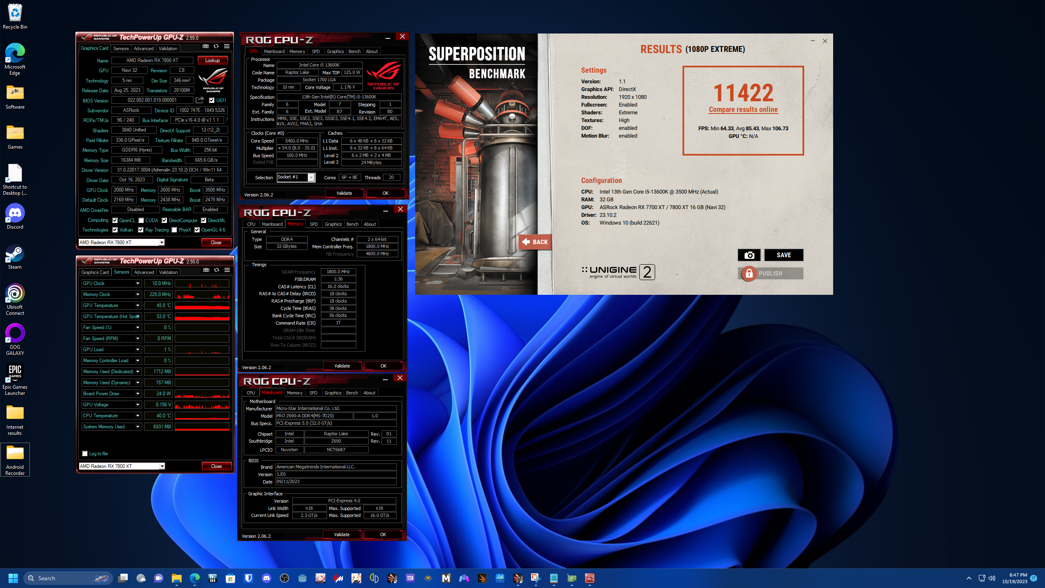The width and height of the screenshot is (1045, 588).
Task: Click the Lookup button in GPU-Z
Action: 212,60
